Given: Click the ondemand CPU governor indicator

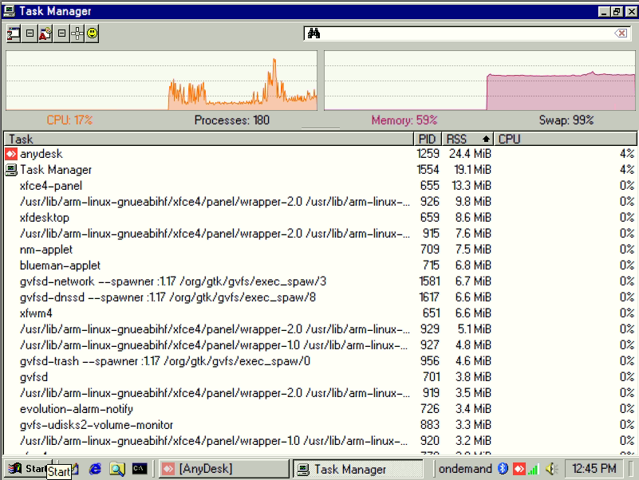Looking at the screenshot, I should click(x=465, y=469).
